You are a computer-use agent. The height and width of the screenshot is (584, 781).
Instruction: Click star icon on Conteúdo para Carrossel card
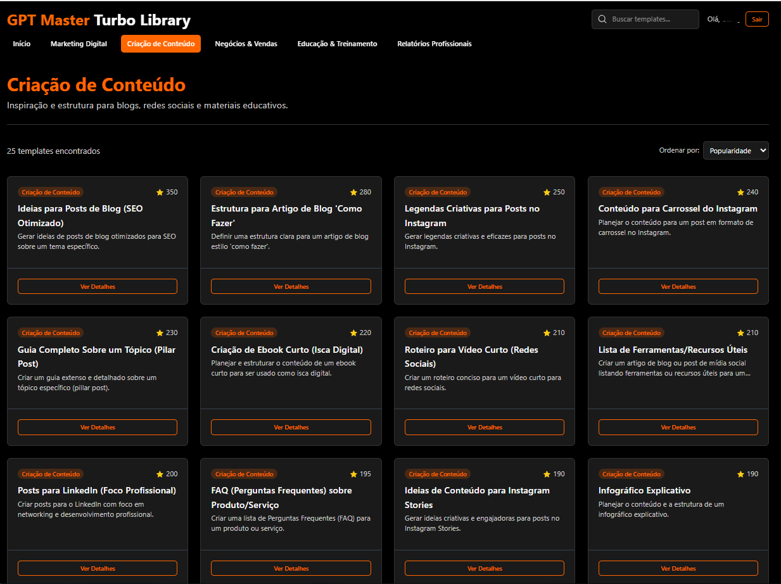point(740,193)
